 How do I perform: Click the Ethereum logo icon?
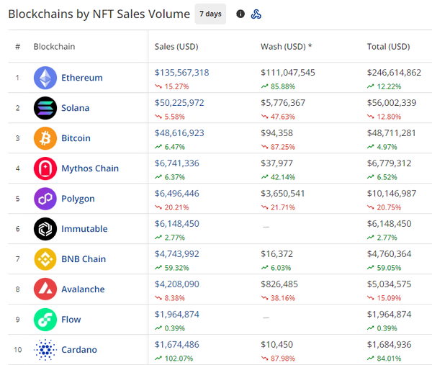click(x=45, y=78)
